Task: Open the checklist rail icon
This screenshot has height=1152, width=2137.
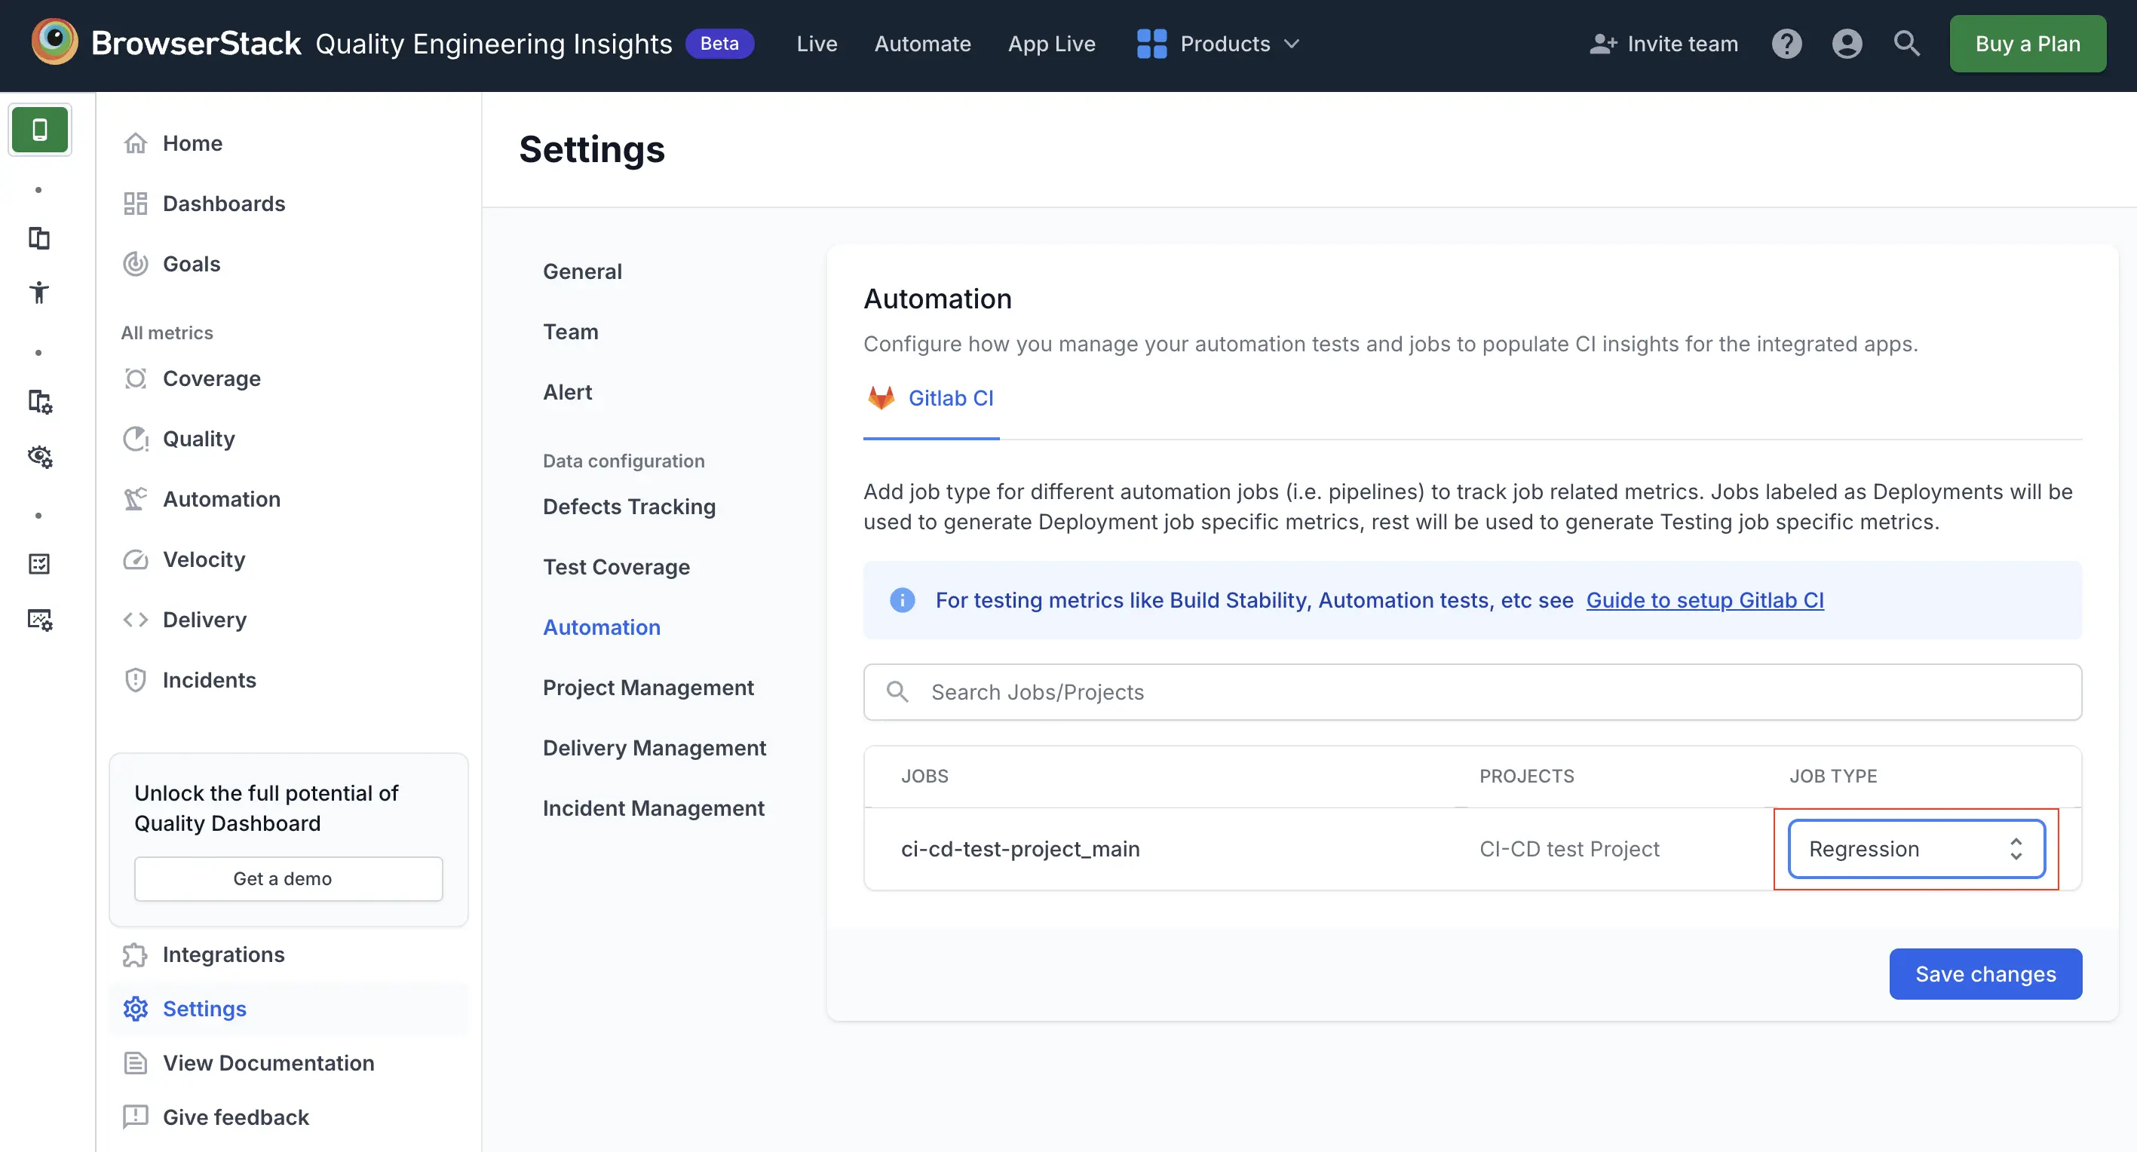Action: [39, 565]
